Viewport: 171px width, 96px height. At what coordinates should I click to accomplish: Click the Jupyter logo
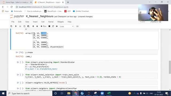point(17,16)
